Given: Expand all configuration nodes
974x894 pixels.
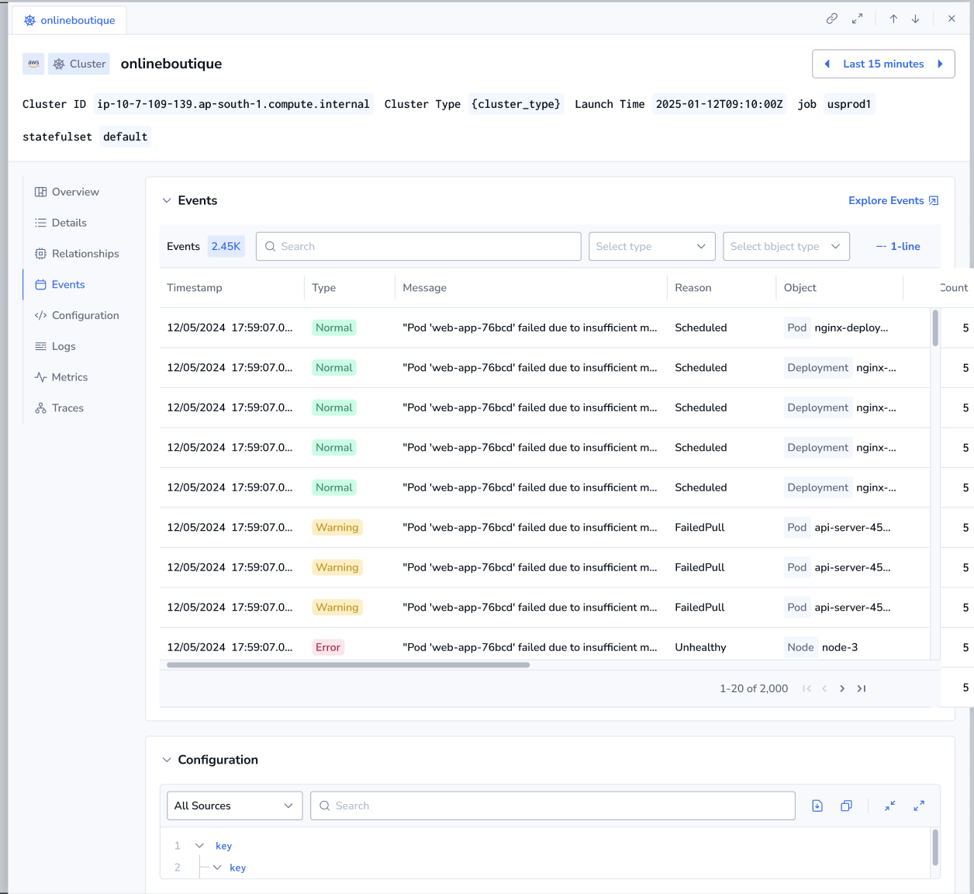Looking at the screenshot, I should (x=919, y=806).
